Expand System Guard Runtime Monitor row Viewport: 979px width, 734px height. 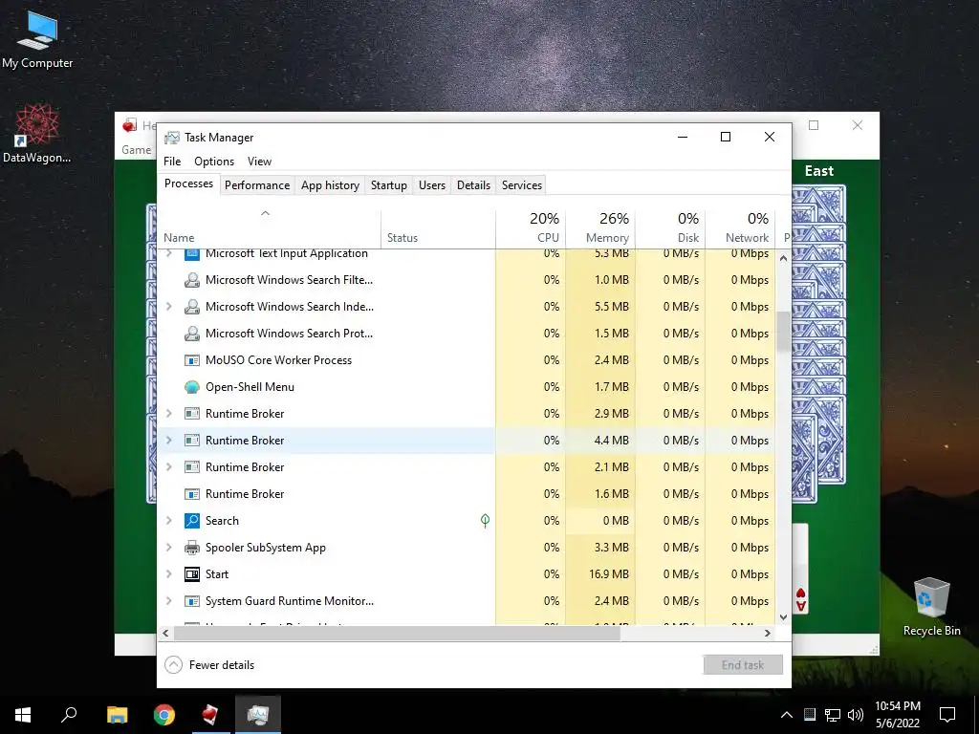168,601
